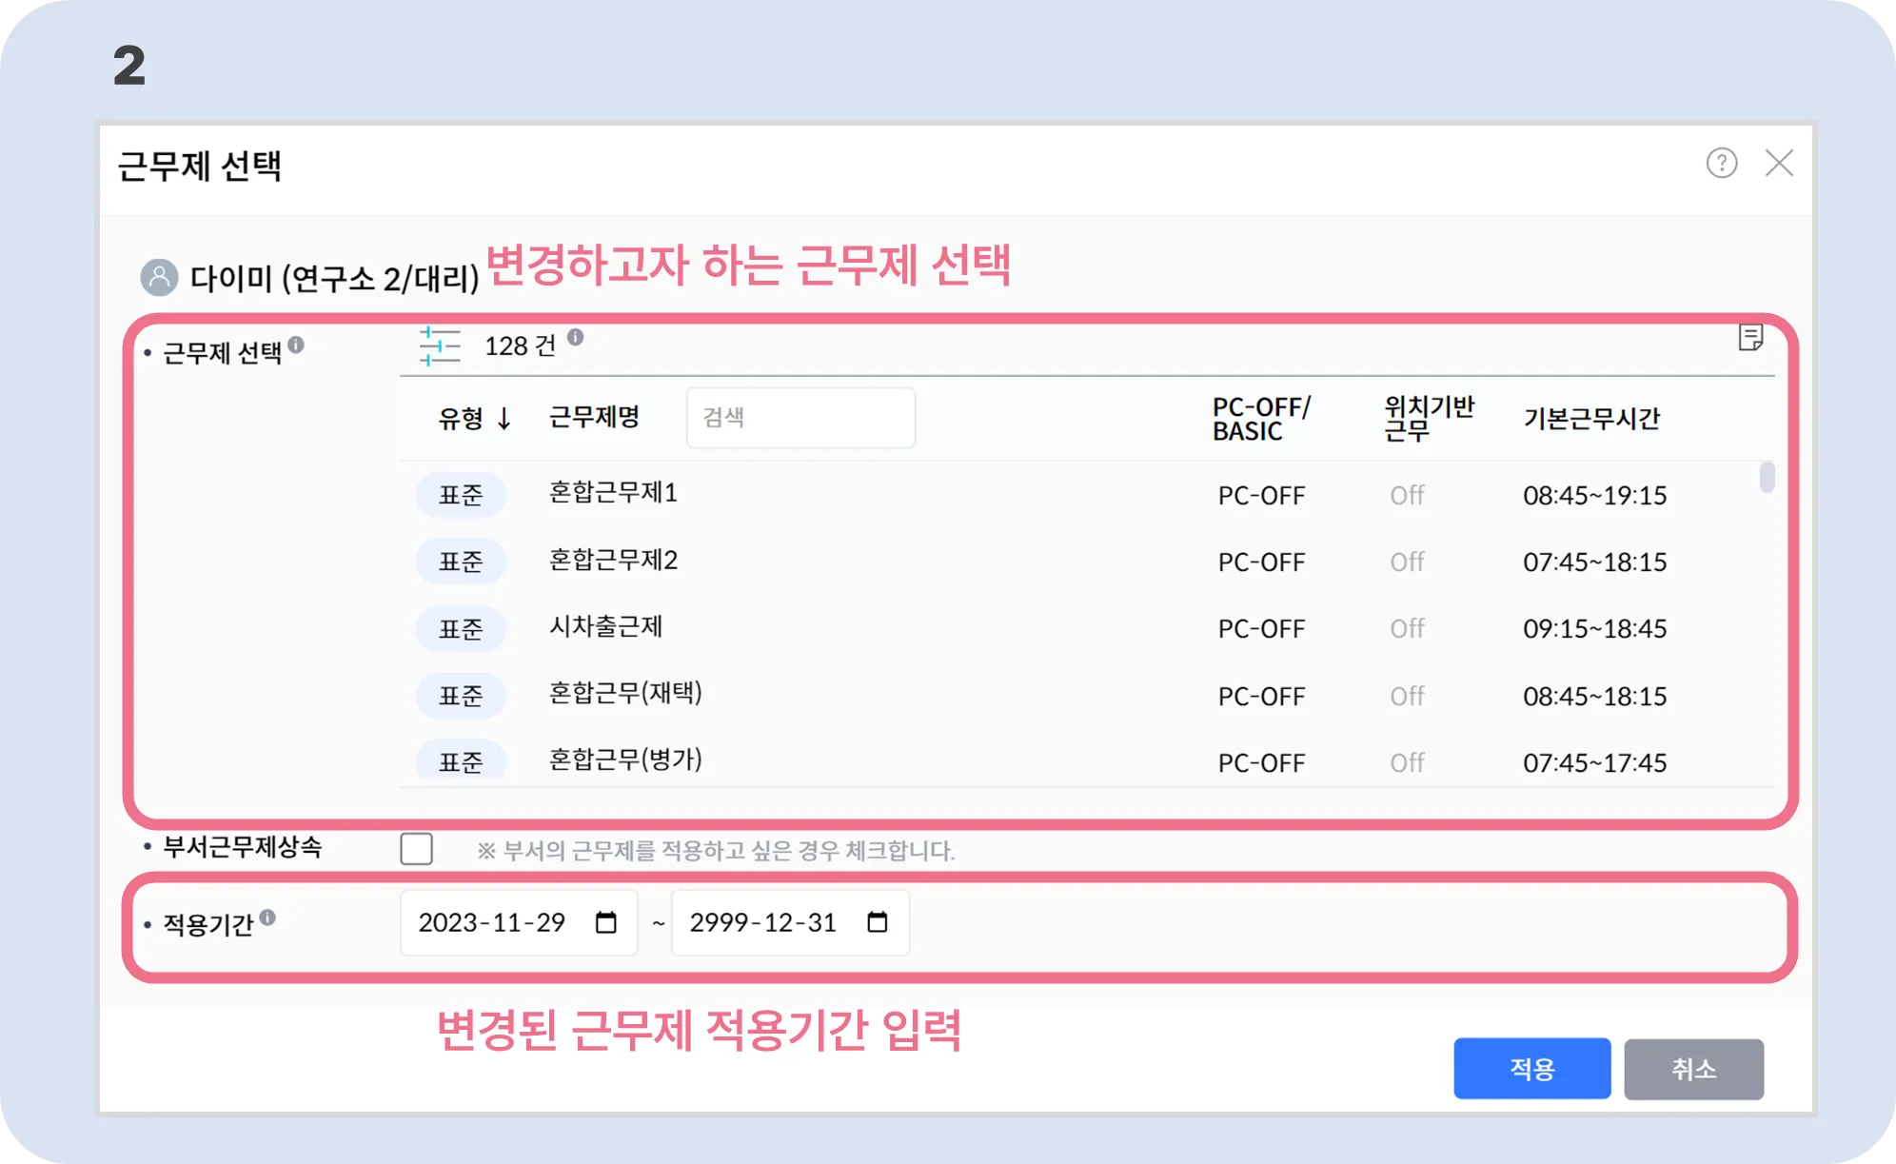Click the work schedule list scrollbar
The height and width of the screenshot is (1164, 1896).
1767,478
